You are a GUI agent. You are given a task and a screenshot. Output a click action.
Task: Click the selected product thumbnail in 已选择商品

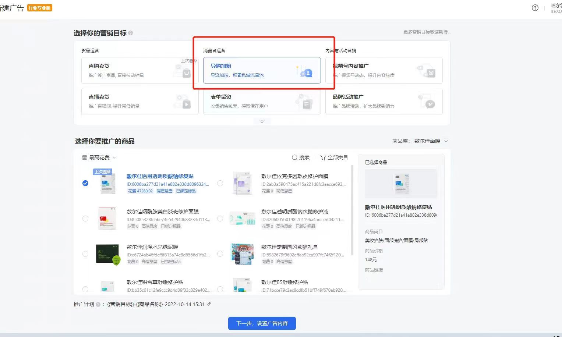[x=401, y=184]
